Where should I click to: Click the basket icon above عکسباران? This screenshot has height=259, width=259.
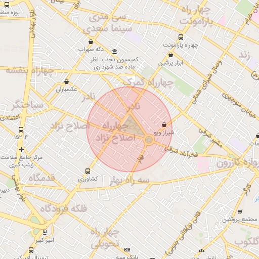pyautogui.click(x=67, y=82)
